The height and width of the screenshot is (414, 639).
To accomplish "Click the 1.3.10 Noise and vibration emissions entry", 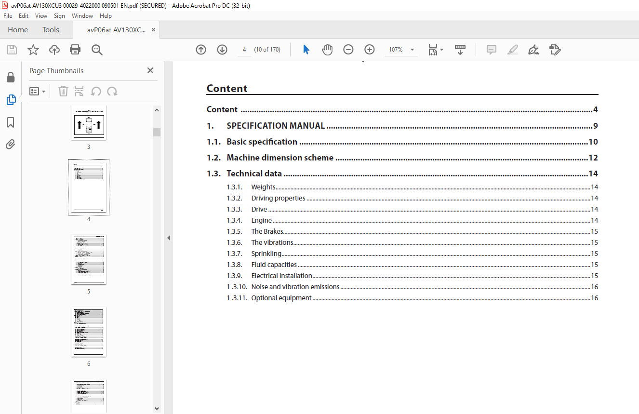I will [x=413, y=287].
